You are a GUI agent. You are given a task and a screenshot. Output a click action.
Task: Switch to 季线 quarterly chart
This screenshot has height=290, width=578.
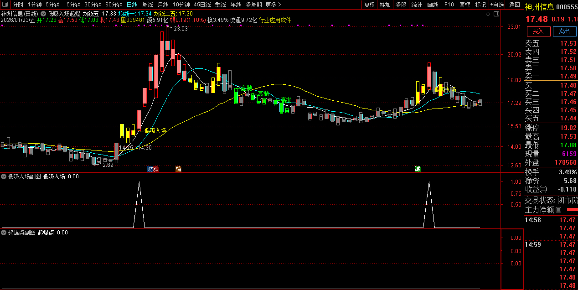coord(220,5)
